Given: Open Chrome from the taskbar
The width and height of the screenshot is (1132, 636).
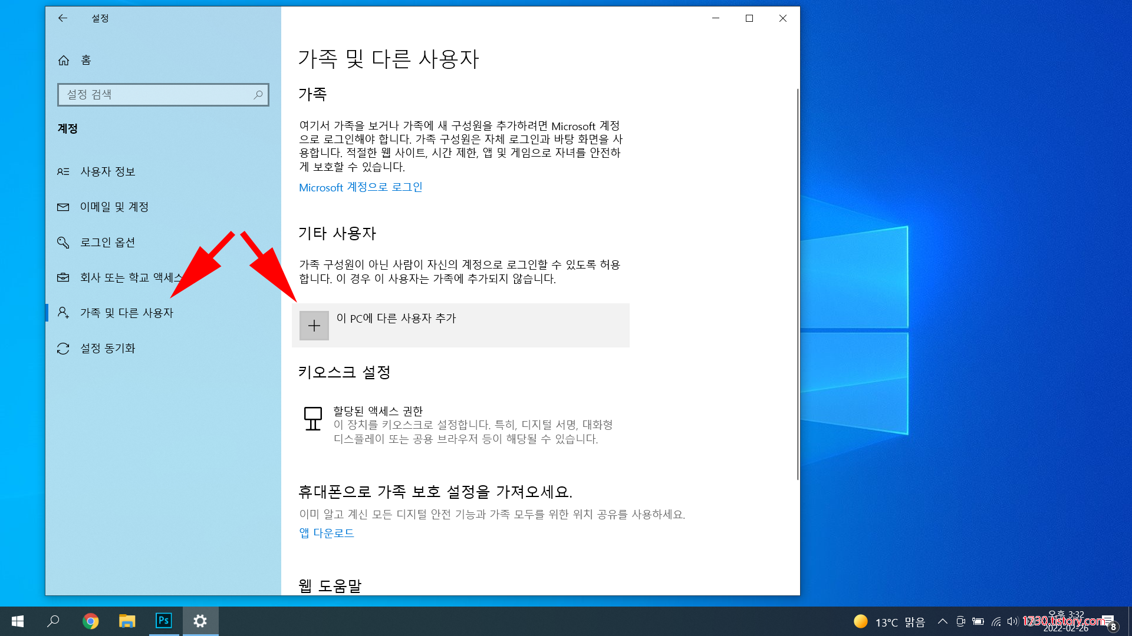Looking at the screenshot, I should (90, 621).
